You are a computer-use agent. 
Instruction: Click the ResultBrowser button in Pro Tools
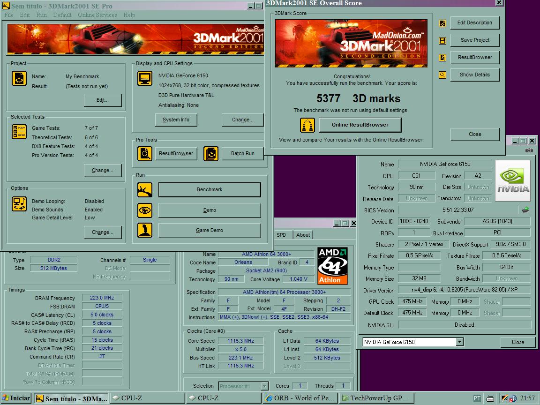point(176,153)
